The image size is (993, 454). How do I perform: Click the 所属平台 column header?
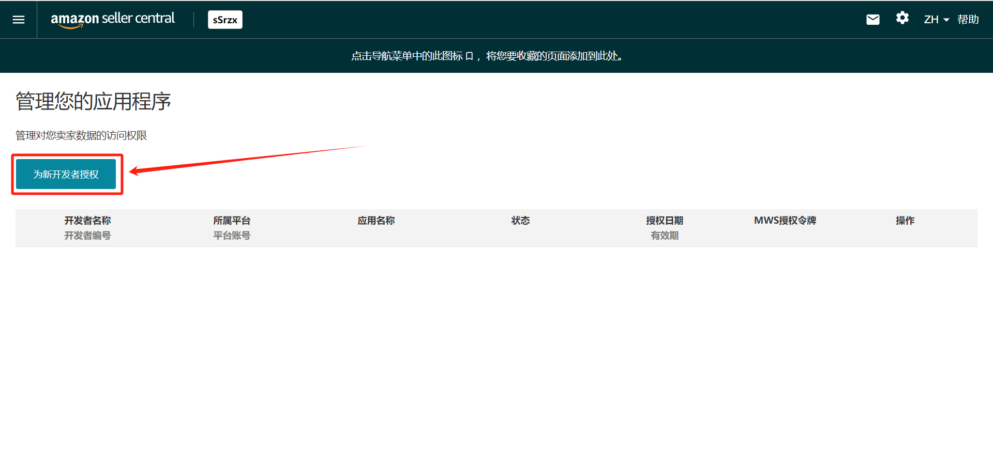pyautogui.click(x=232, y=221)
